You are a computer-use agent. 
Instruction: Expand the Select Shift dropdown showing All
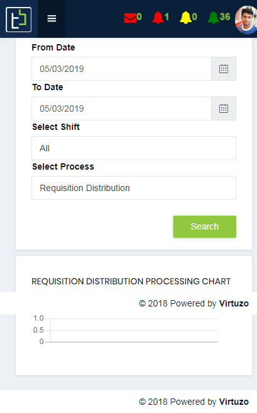[x=134, y=148]
